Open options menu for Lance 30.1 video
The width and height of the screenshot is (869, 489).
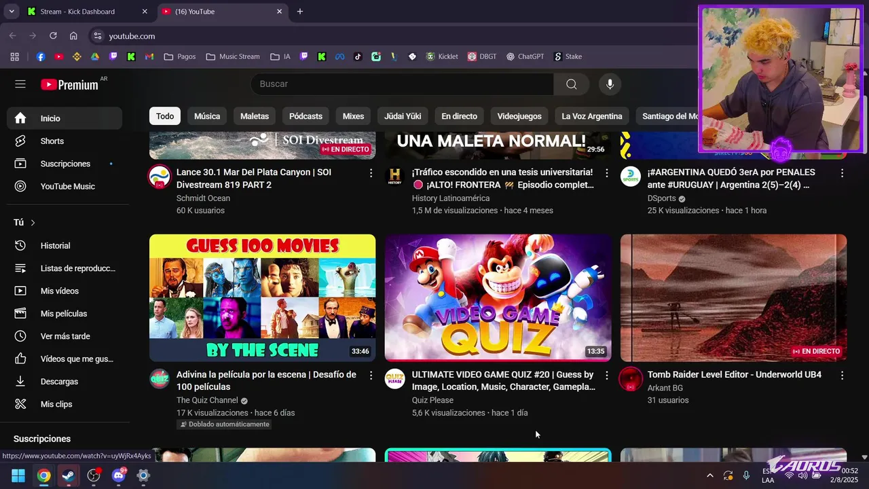tap(371, 173)
